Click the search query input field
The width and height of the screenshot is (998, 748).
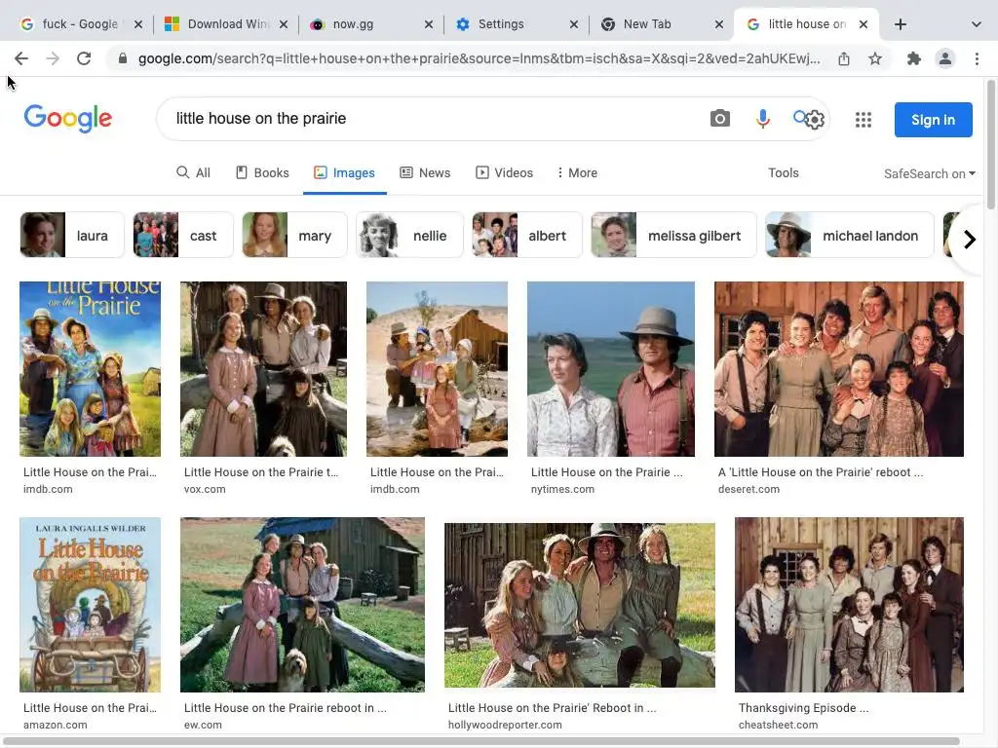[433, 118]
